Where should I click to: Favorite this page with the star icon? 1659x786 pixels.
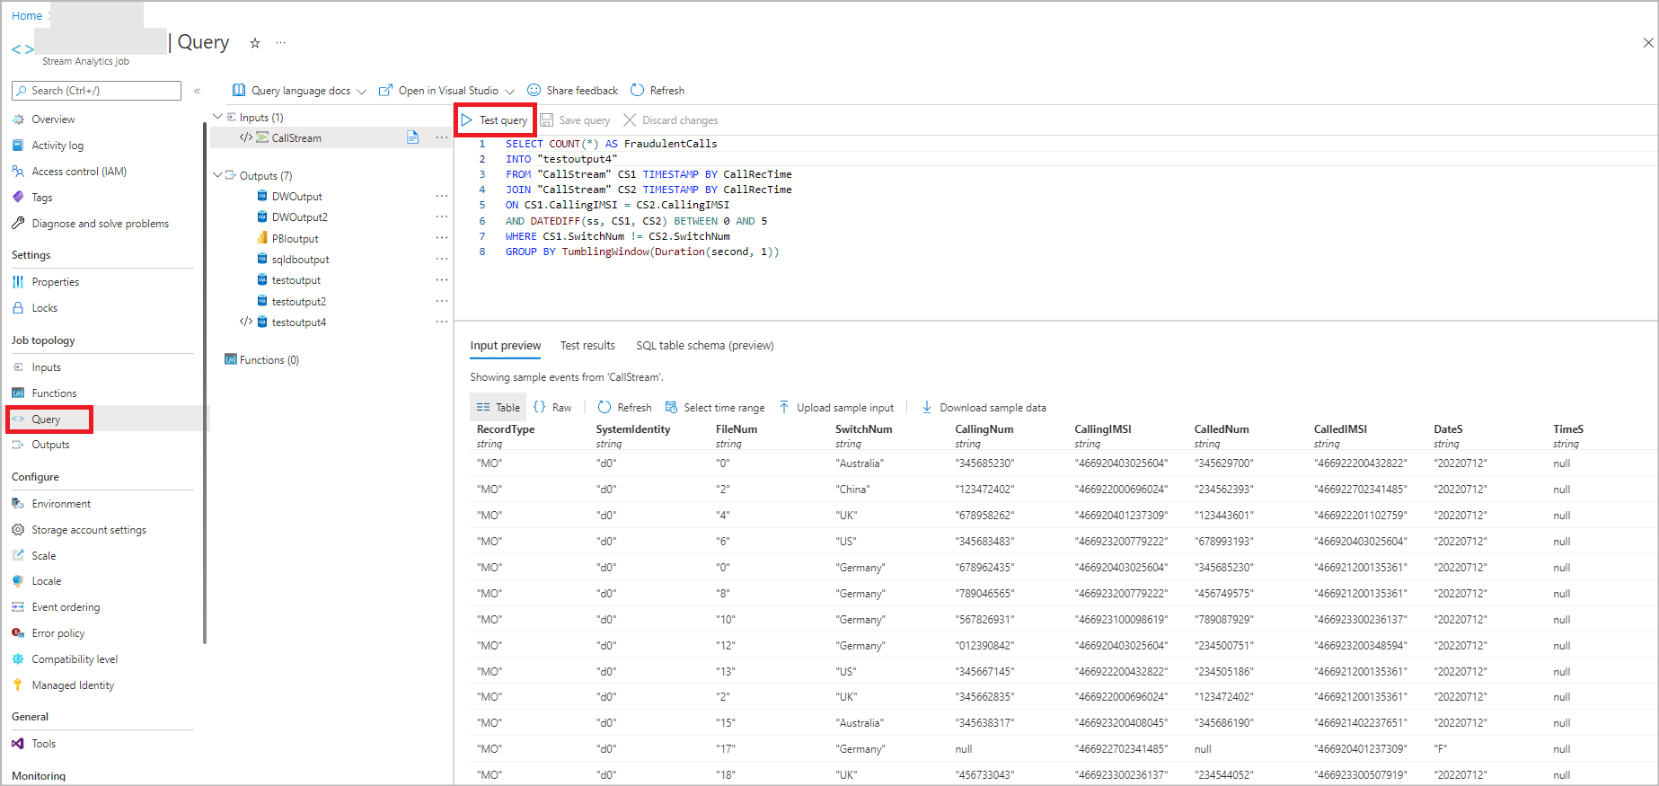pos(255,43)
